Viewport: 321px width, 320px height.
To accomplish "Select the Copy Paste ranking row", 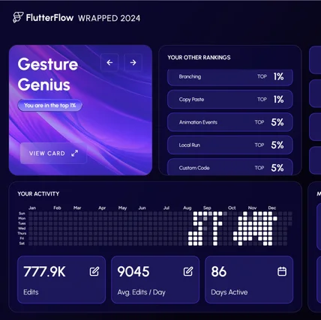I will pos(230,100).
